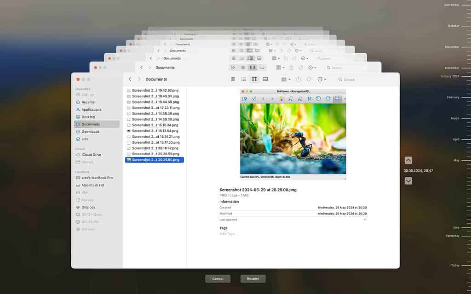
Task: Go to next backup with down arrow
Action: pos(408,181)
